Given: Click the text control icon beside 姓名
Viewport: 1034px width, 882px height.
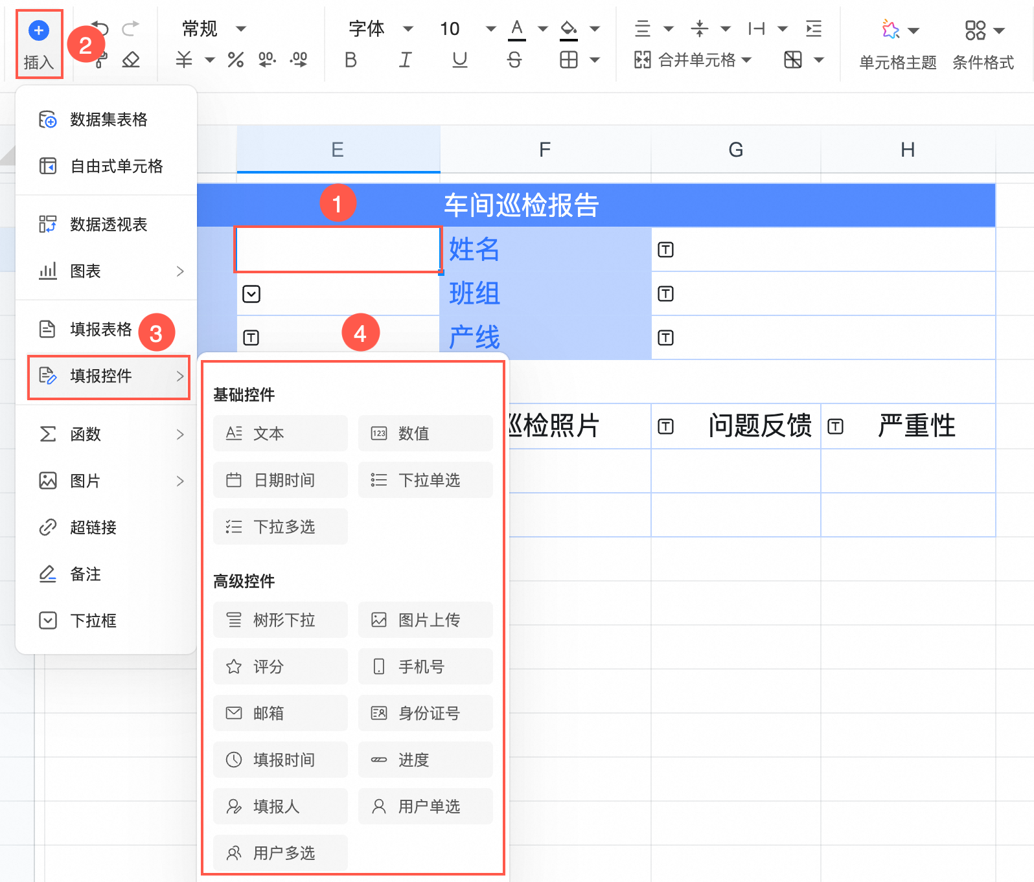Looking at the screenshot, I should pos(666,250).
